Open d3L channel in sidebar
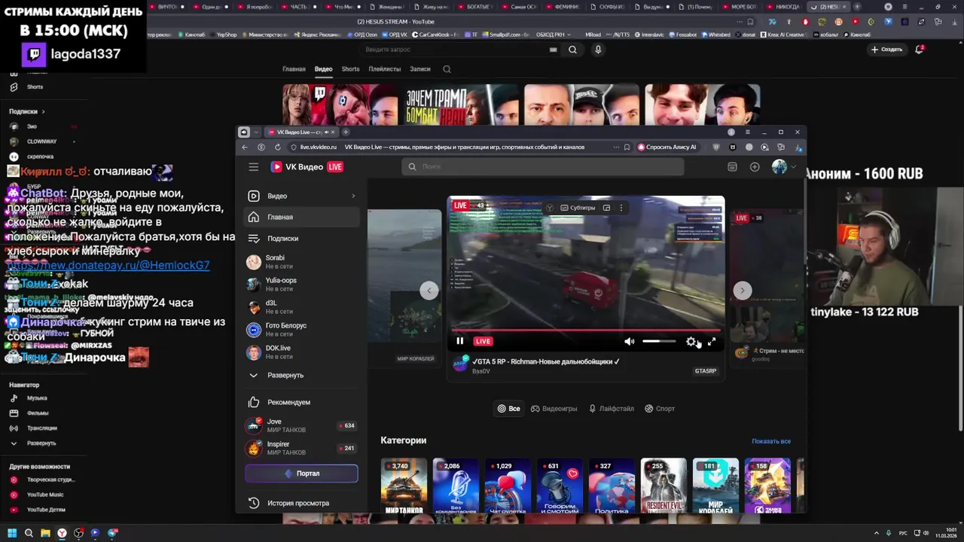964x542 pixels. point(301,307)
